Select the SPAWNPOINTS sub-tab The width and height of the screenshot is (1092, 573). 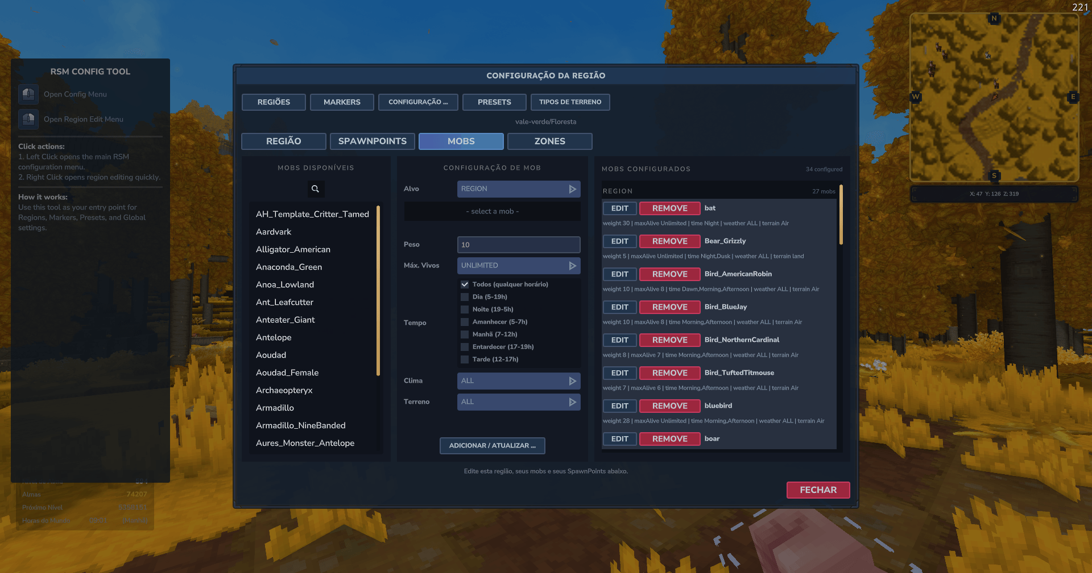coord(373,141)
